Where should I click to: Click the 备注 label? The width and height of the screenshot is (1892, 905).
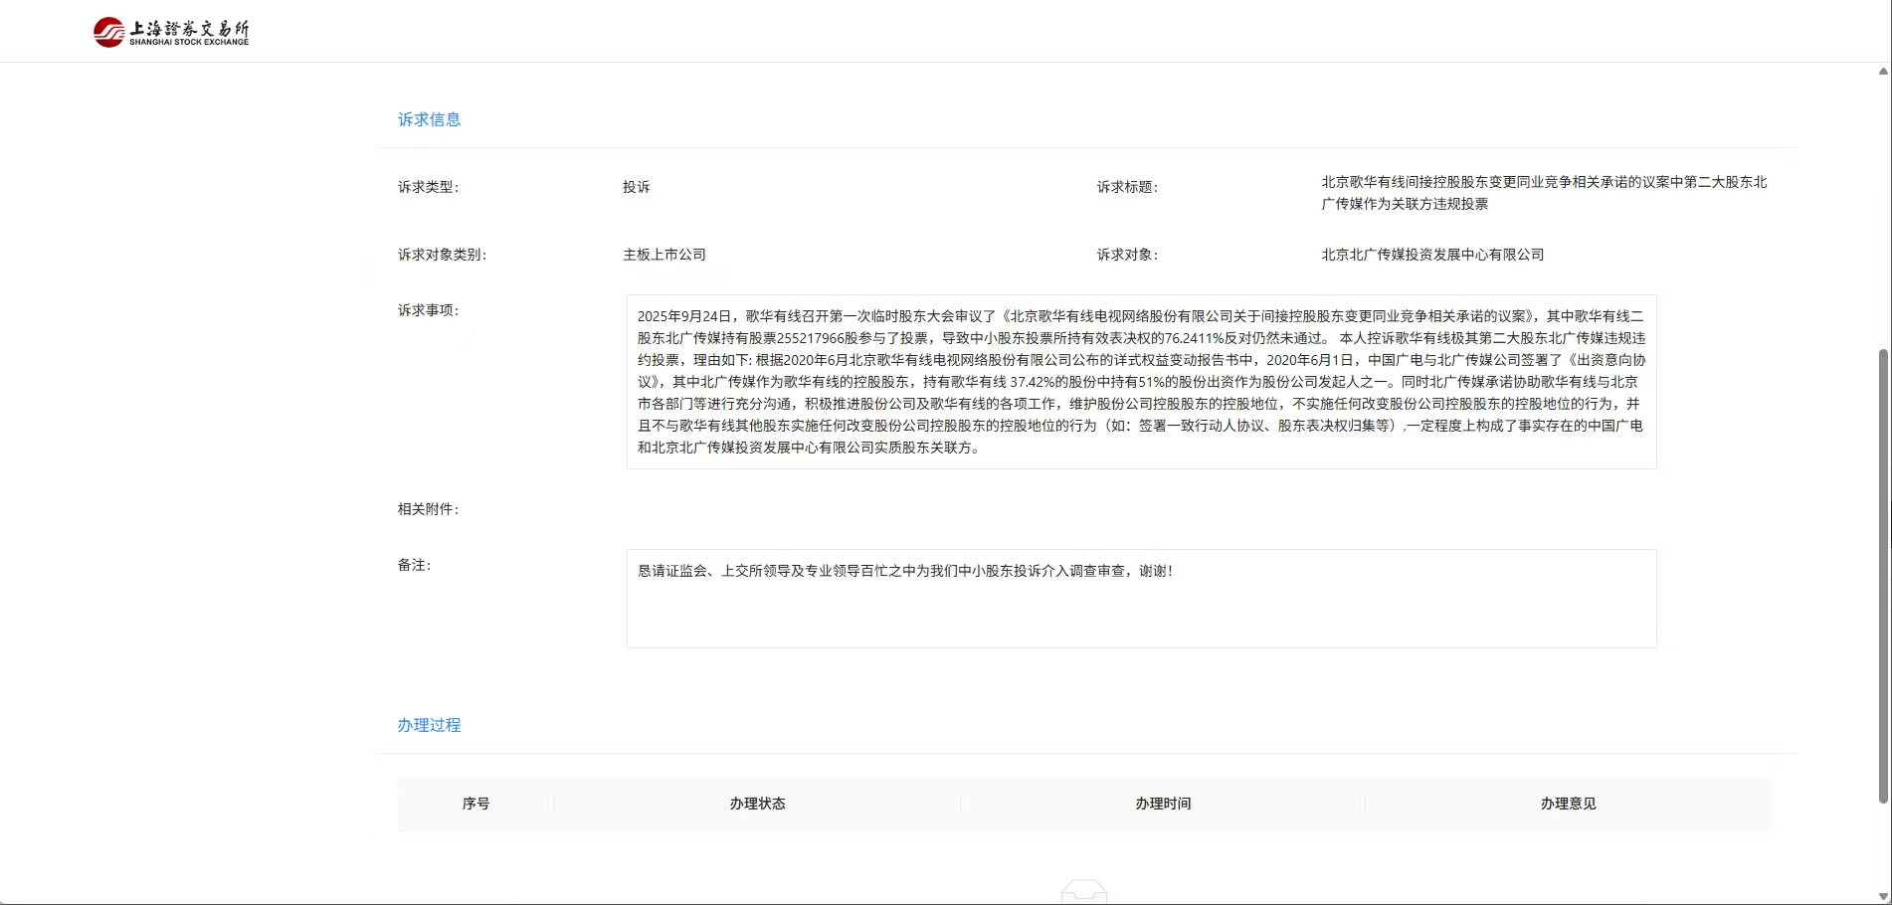click(x=415, y=565)
